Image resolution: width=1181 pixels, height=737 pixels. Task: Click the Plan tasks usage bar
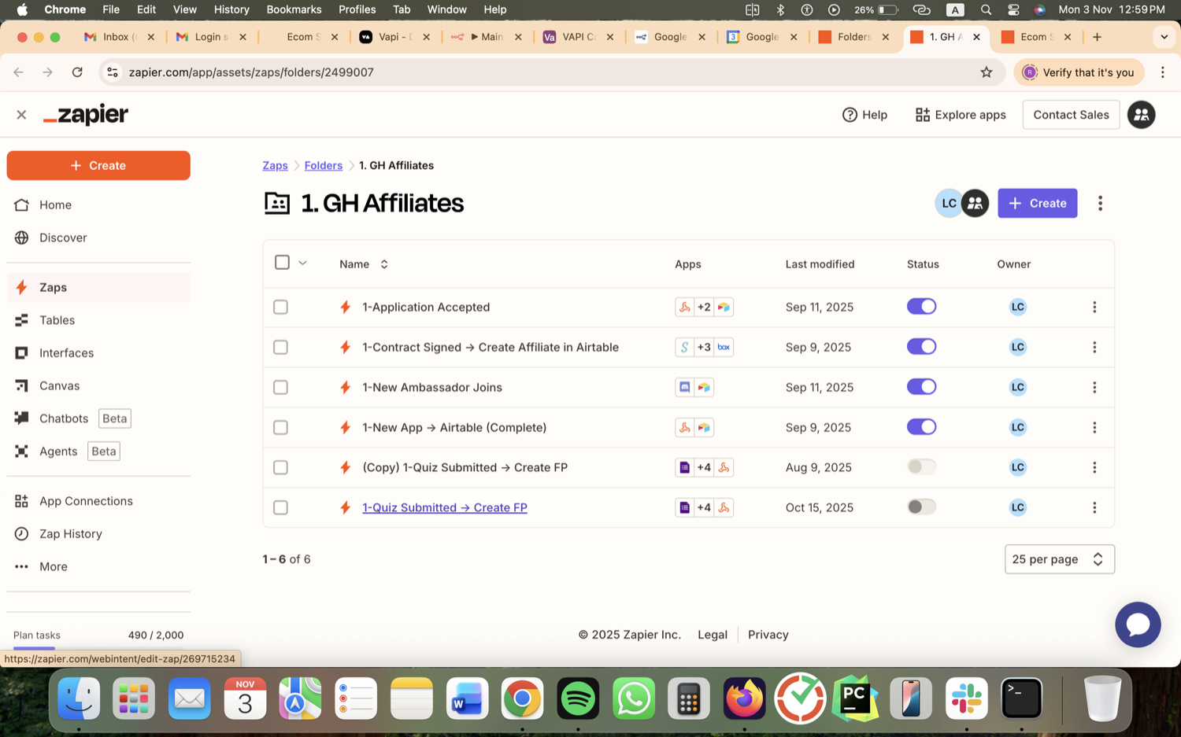[x=98, y=647]
